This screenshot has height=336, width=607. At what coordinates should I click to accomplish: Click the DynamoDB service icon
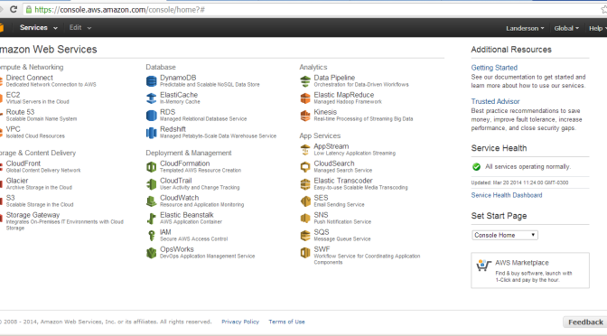click(x=152, y=81)
